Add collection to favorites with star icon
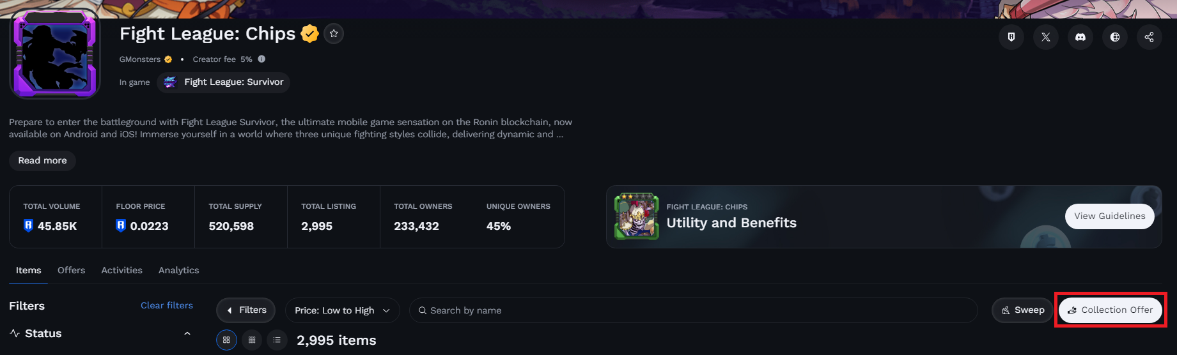The image size is (1177, 355). [x=334, y=33]
